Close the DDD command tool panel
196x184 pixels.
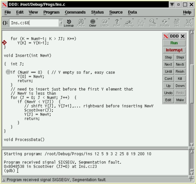click(183, 36)
